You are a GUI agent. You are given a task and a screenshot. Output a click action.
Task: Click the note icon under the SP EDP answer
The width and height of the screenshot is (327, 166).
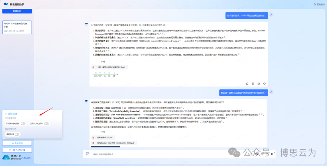253,84
